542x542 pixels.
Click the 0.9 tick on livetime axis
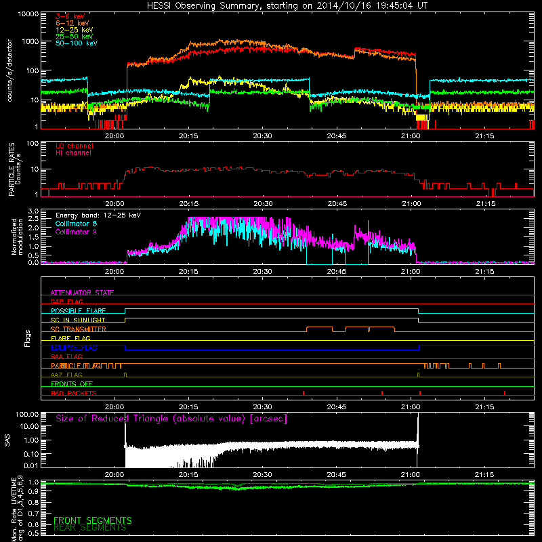pos(33,491)
